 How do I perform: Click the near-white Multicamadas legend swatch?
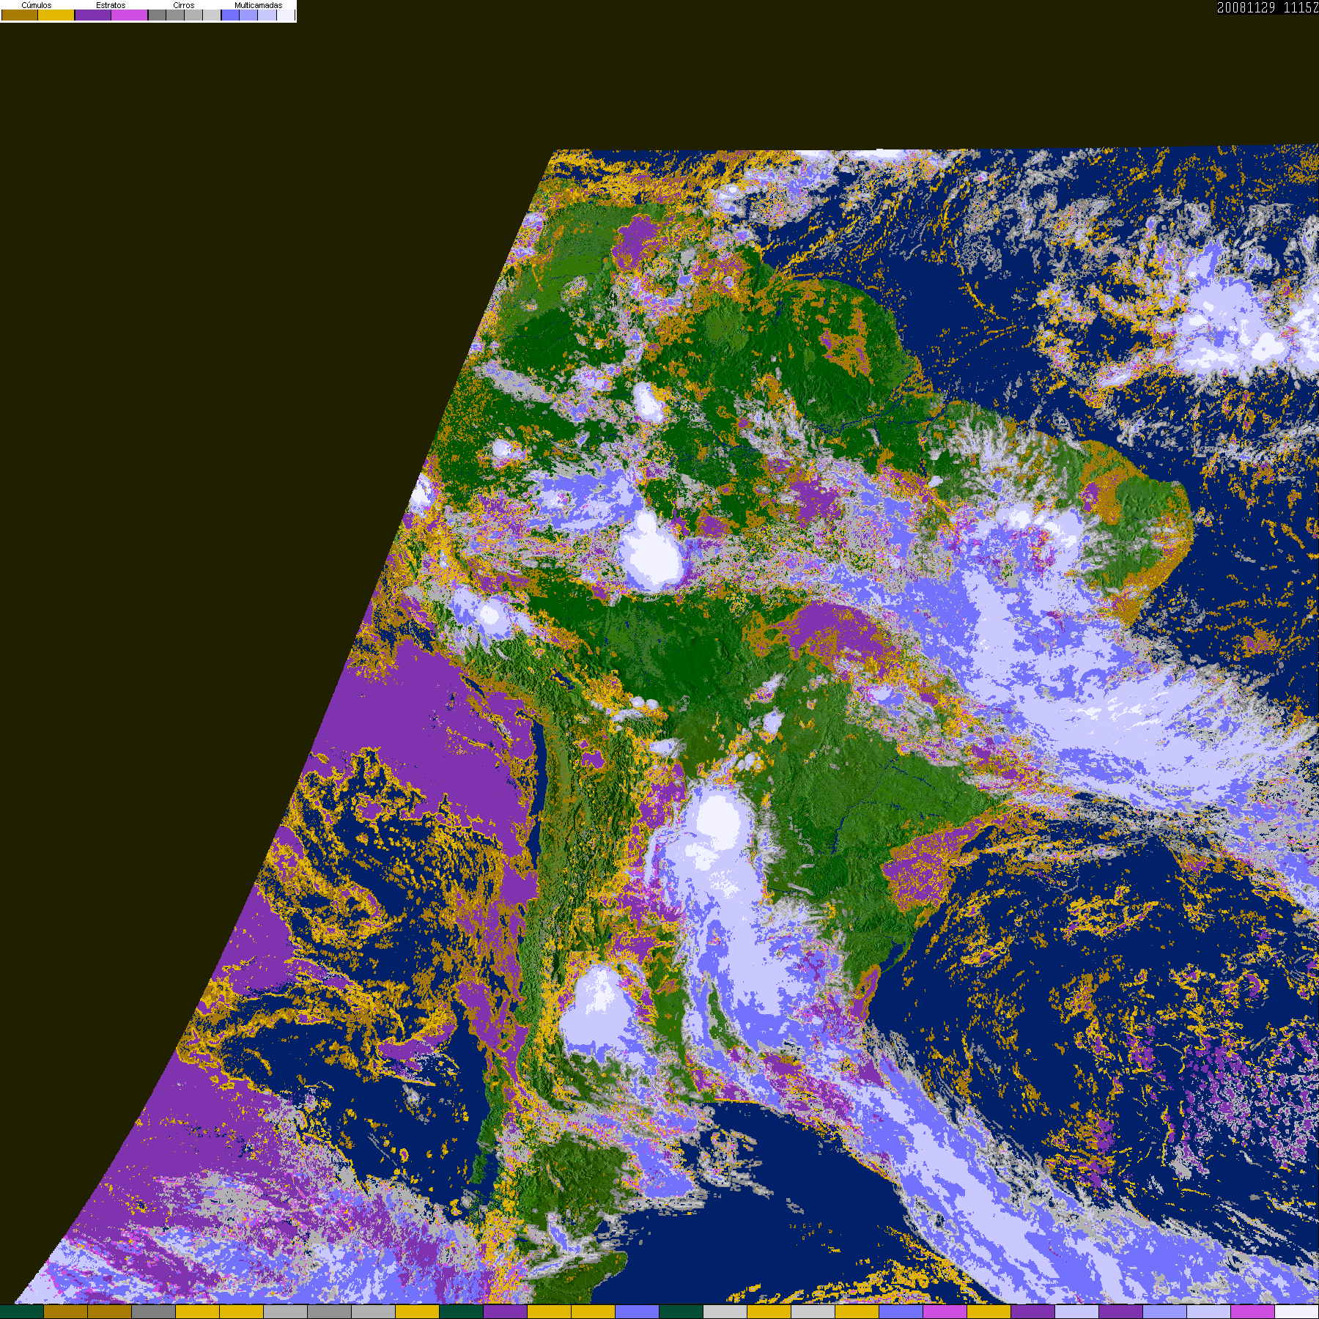tap(286, 15)
